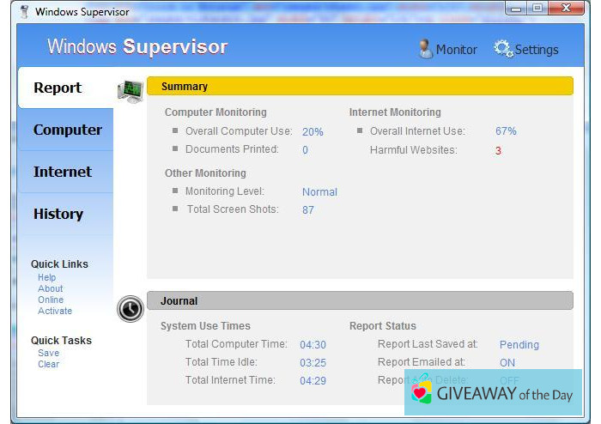
Task: Open the Computer tab
Action: [67, 130]
